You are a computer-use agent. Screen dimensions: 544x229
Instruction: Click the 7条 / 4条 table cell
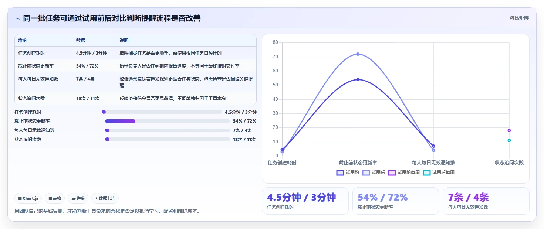click(x=86, y=79)
